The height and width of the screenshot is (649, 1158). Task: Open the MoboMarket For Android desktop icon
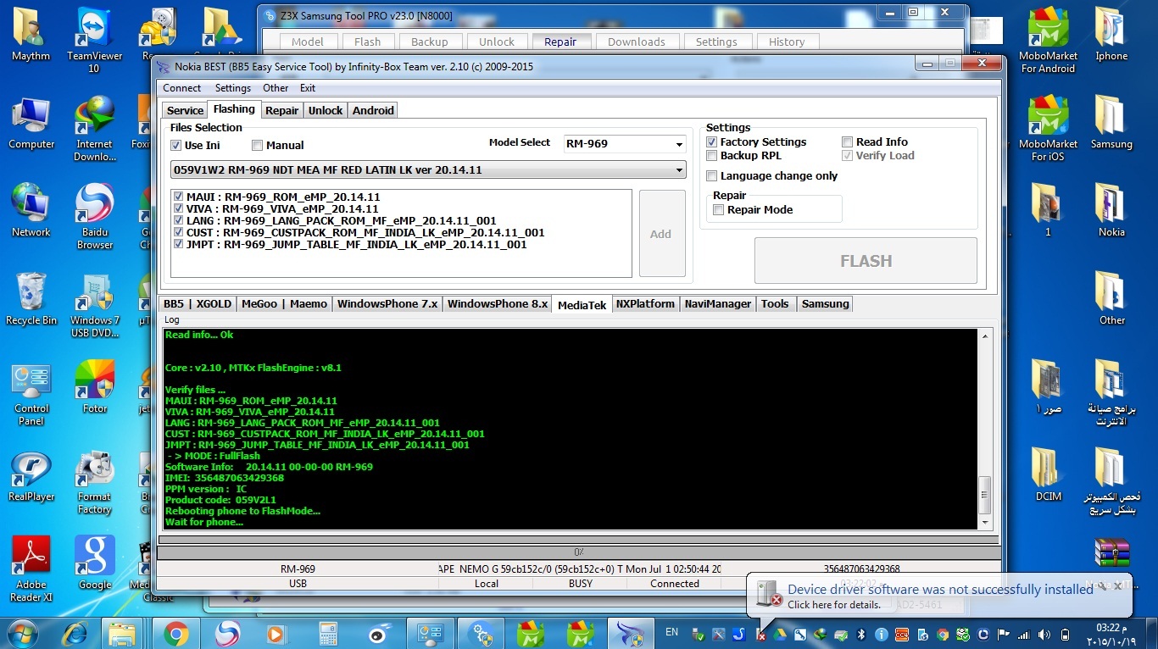pos(1049,40)
